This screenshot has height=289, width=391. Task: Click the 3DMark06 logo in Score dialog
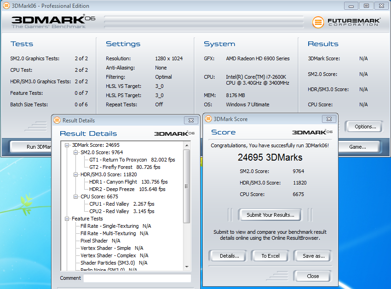point(312,132)
